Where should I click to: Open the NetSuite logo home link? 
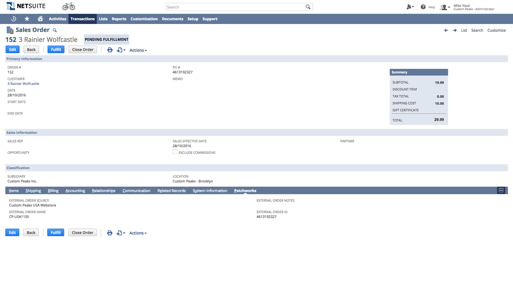26,6
